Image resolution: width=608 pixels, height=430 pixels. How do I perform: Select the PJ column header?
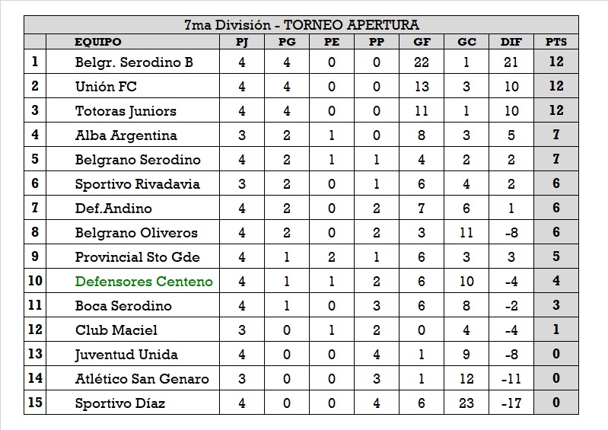pos(242,43)
